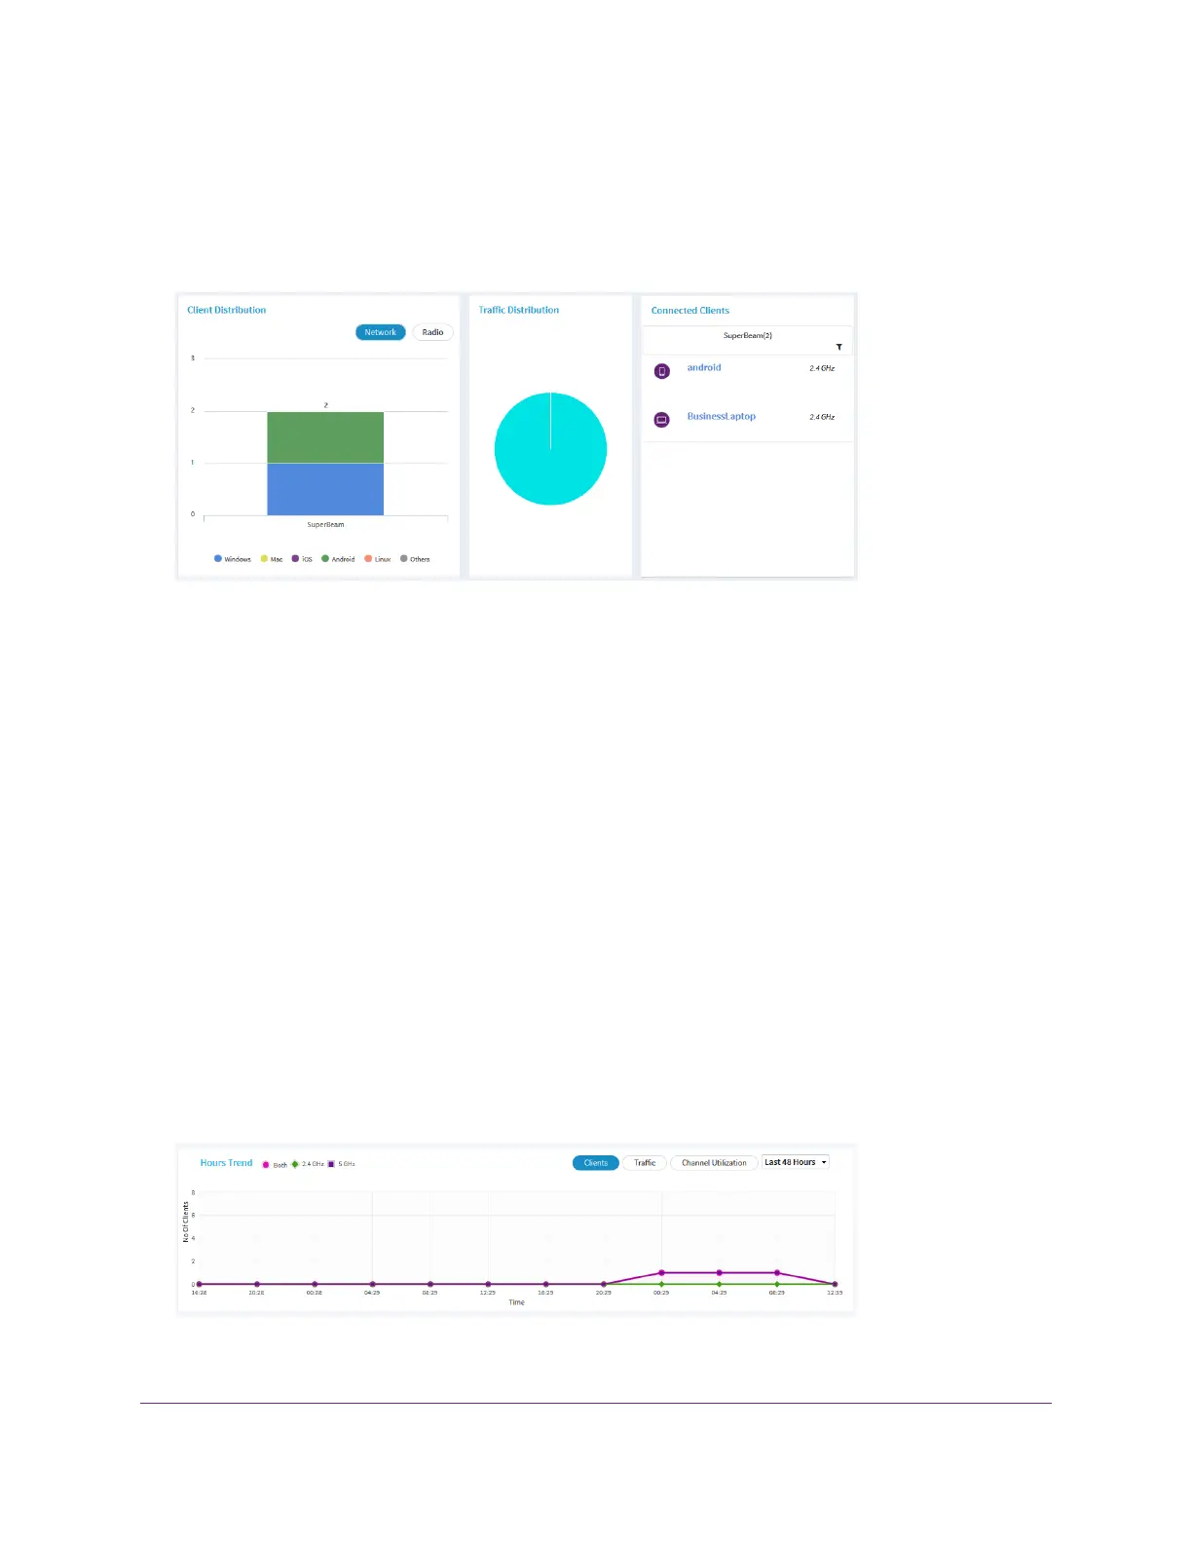Switch Hours Trend to Channel Utilization
The image size is (1192, 1543).
(x=714, y=1163)
